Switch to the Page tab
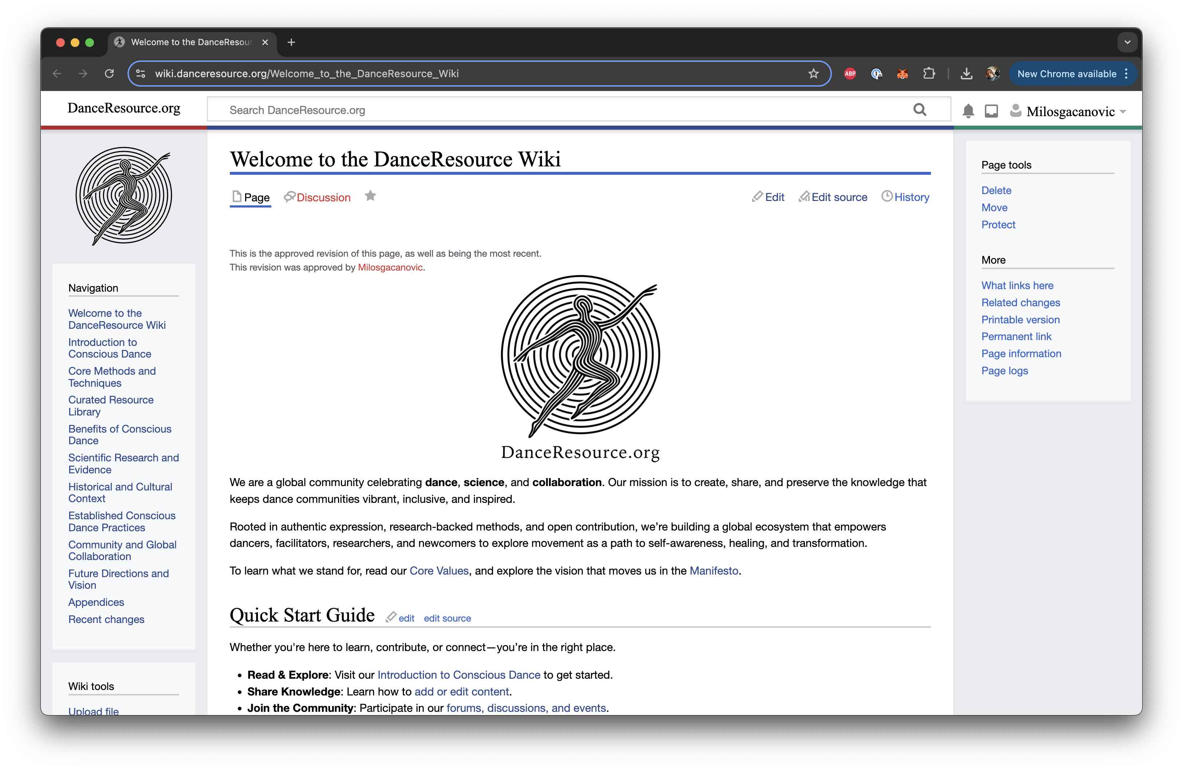This screenshot has height=769, width=1183. 251,197
